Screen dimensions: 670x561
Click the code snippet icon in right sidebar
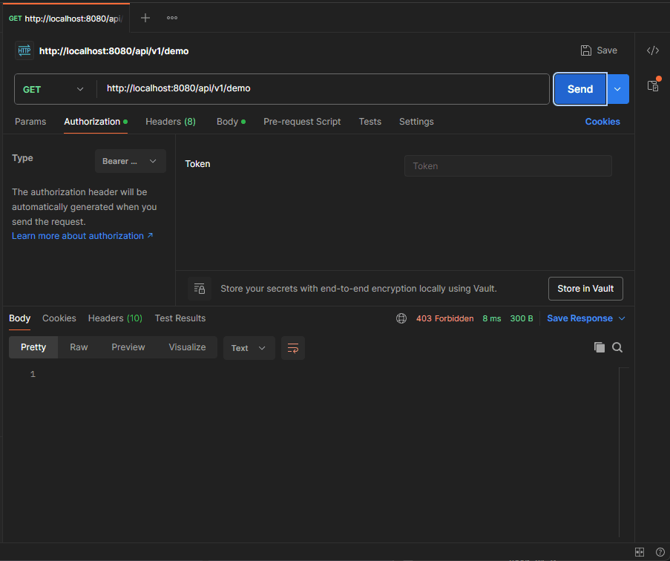pyautogui.click(x=652, y=50)
